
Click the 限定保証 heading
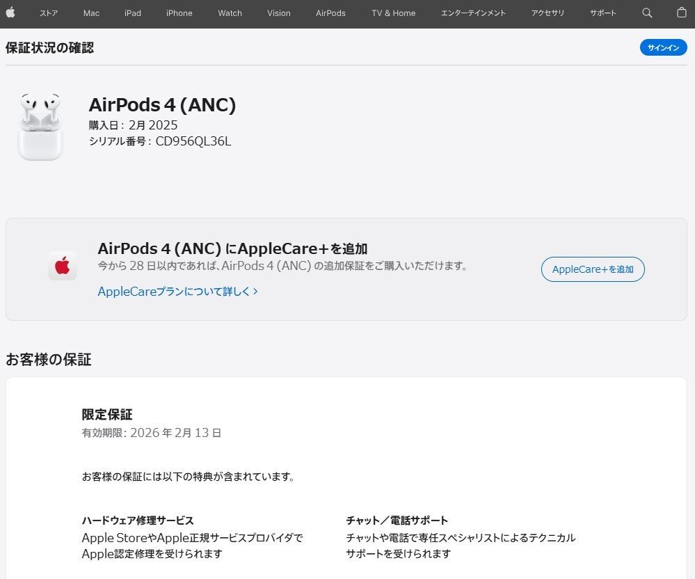(107, 414)
